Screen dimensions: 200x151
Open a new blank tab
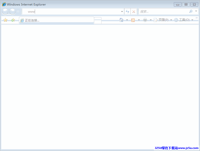[x=98, y=20]
